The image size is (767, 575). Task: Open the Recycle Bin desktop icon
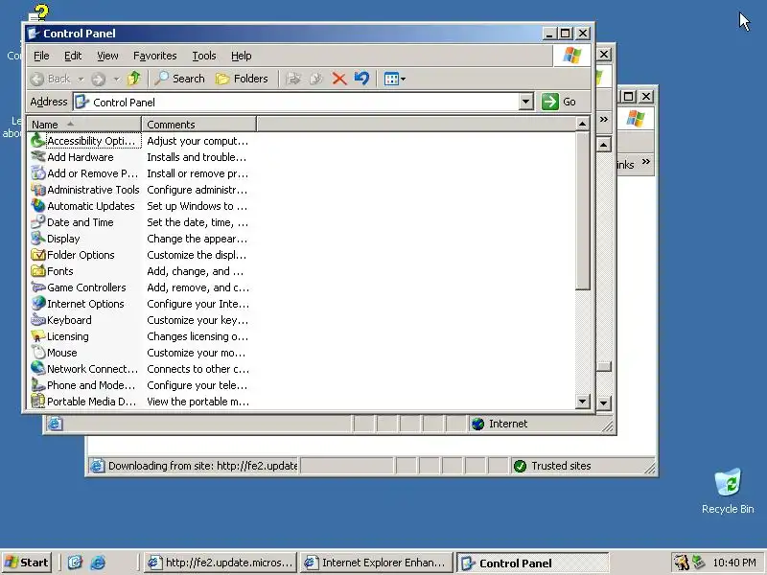[x=728, y=491]
